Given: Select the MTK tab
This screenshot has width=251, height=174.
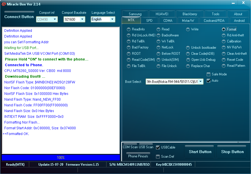Looking at the screenshot, I should tap(131, 20).
